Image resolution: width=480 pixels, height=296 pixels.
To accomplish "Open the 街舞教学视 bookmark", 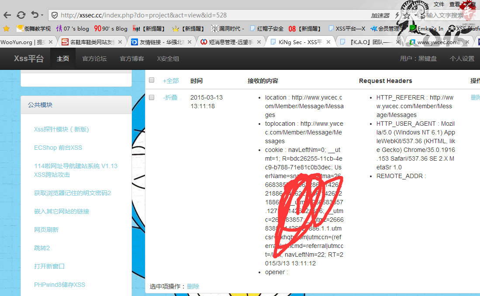I will pyautogui.click(x=34, y=28).
